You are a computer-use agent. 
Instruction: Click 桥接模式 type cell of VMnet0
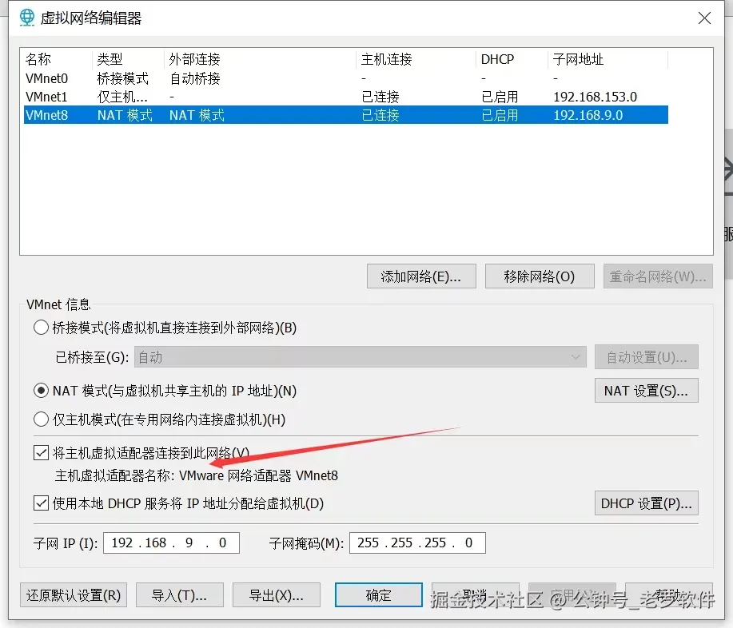point(123,78)
